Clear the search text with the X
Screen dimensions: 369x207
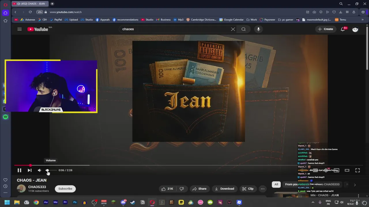coord(233,29)
